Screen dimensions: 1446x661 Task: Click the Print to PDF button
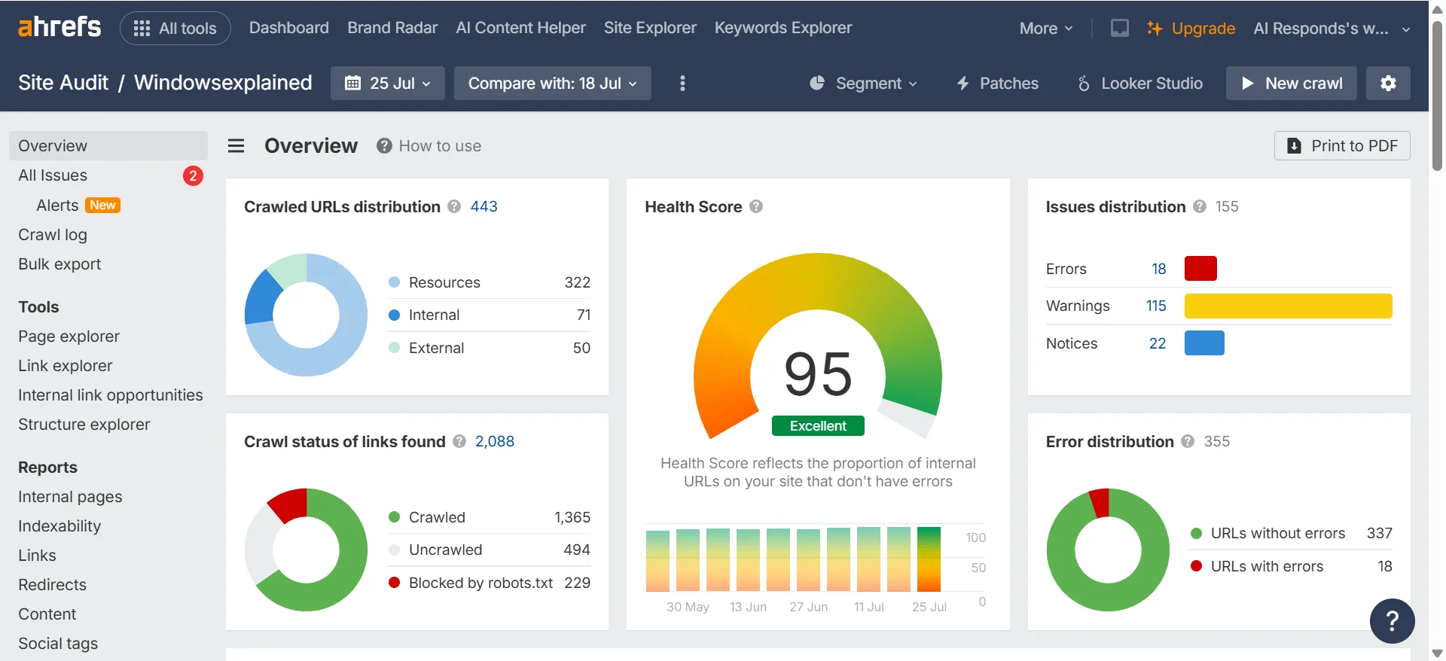(1342, 146)
